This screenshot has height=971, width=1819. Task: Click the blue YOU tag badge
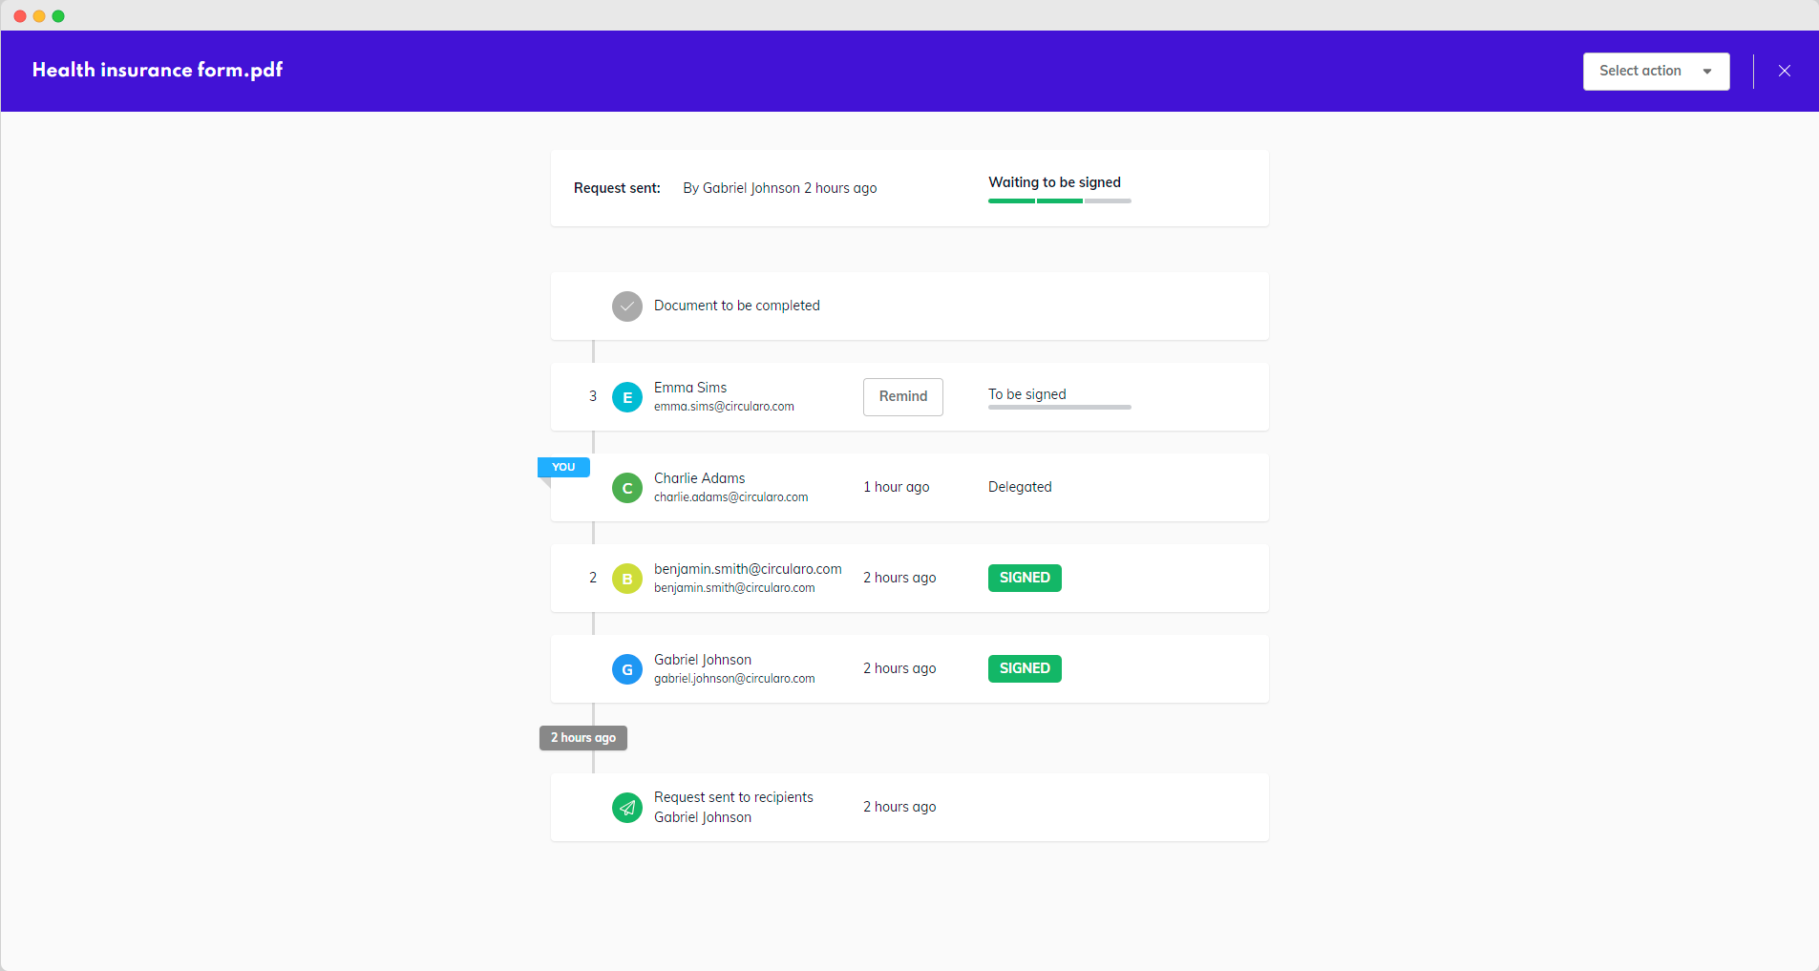(x=563, y=467)
